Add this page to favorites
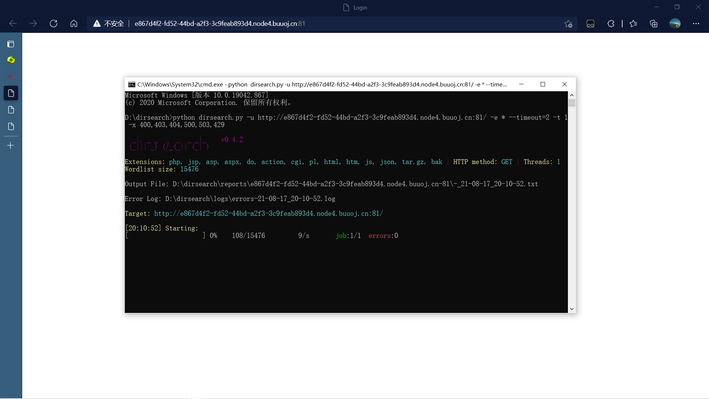The width and height of the screenshot is (709, 399). [568, 24]
